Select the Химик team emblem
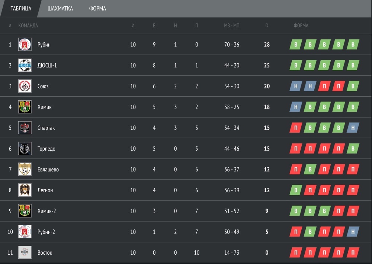 pos(25,107)
